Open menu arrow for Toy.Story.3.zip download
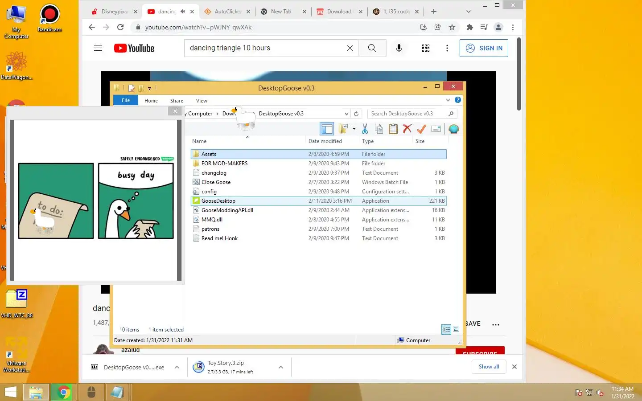 (281, 367)
